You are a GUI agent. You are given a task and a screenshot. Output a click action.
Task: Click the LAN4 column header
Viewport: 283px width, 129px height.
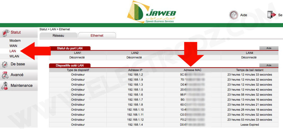tap(250, 53)
